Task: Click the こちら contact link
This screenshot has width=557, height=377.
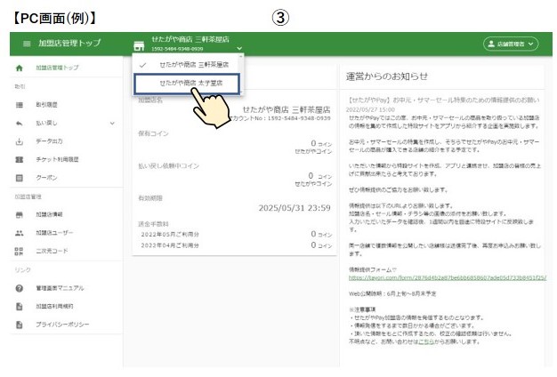Action: point(426,341)
